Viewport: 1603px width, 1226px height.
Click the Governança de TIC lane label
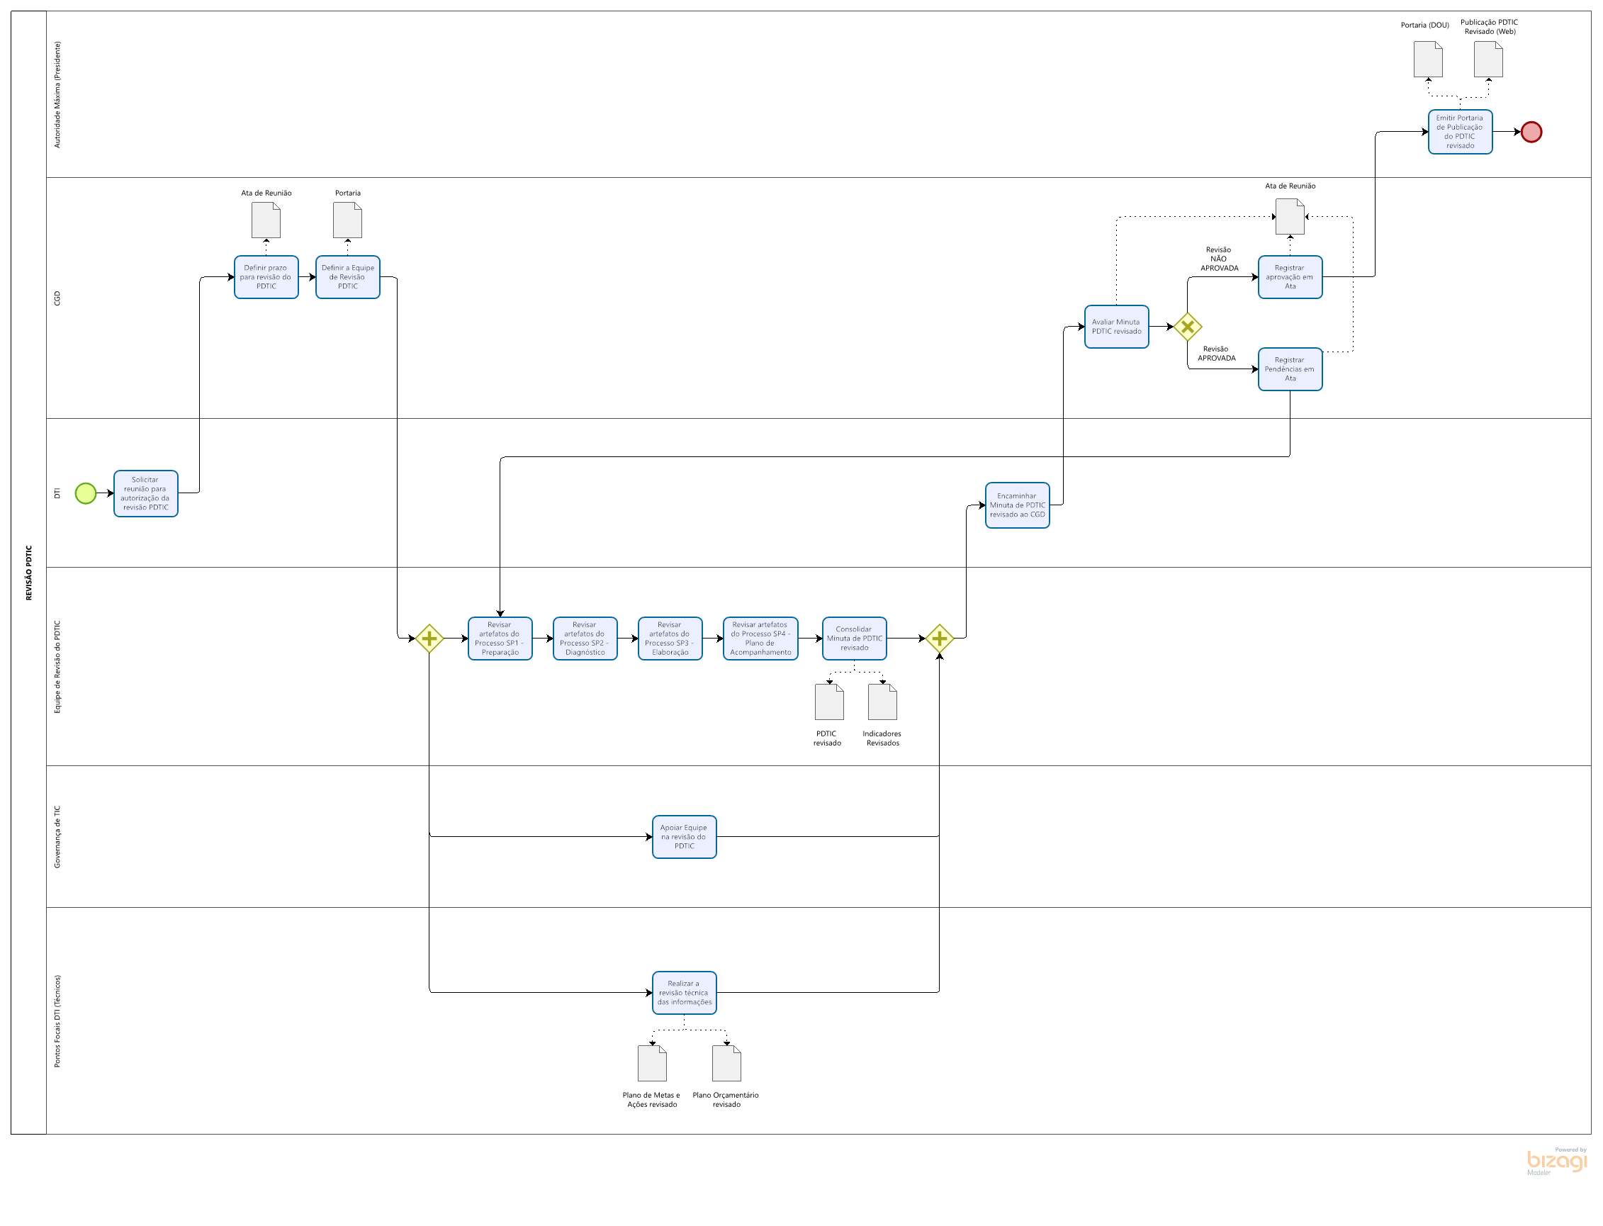(x=57, y=837)
